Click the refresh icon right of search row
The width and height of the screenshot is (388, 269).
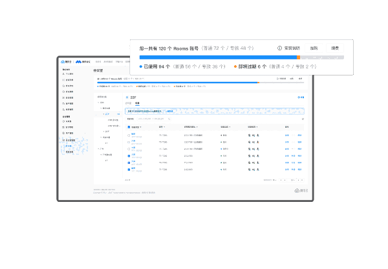point(303,119)
